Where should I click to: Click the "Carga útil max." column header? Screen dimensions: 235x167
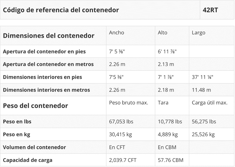[x=209, y=103]
